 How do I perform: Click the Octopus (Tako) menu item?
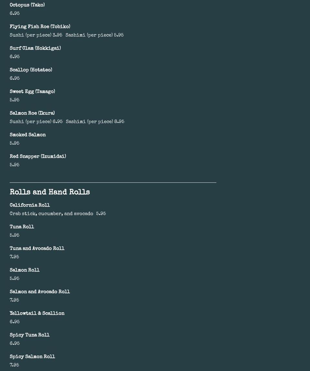tap(27, 5)
